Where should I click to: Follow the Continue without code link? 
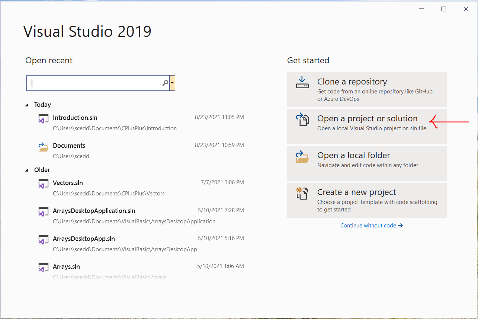(x=372, y=226)
